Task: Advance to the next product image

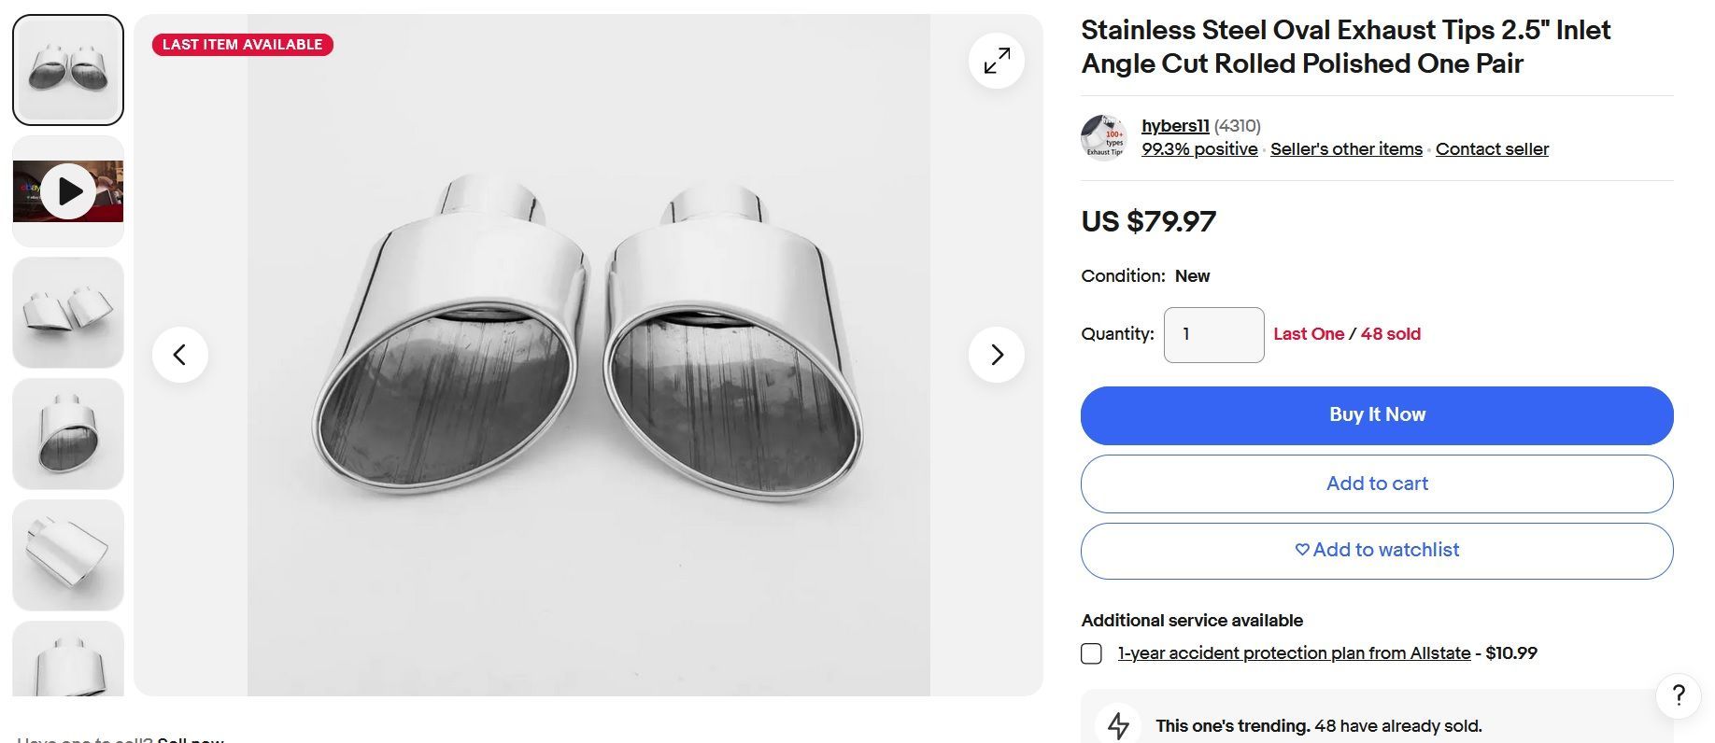Action: 997,355
